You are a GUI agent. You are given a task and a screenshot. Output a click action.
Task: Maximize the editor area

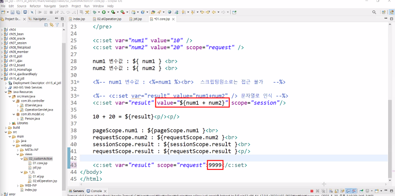(x=392, y=19)
